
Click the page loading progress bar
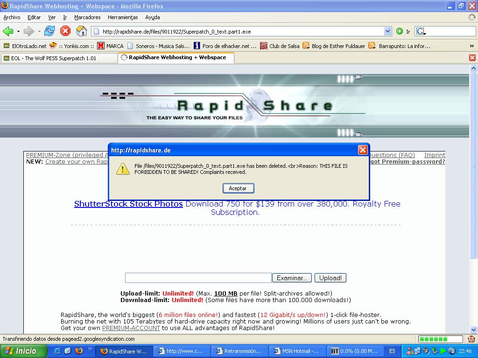pyautogui.click(x=441, y=339)
